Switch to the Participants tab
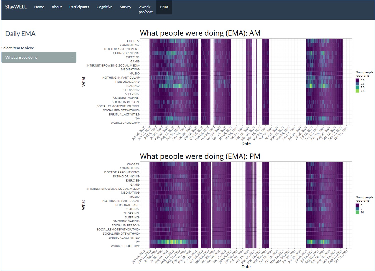This screenshot has width=375, height=271. (x=79, y=7)
